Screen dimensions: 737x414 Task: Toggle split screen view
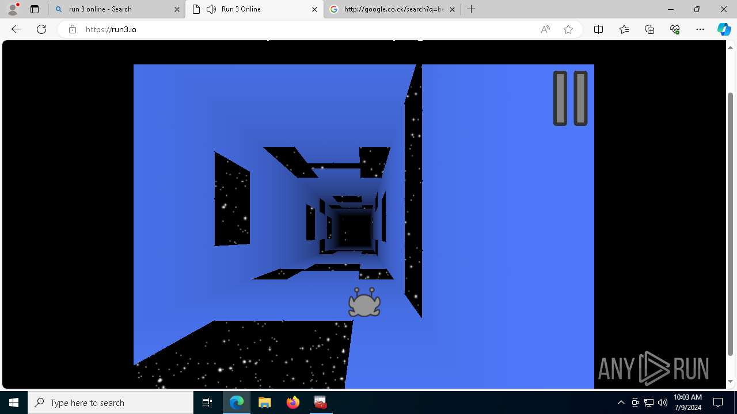point(598,29)
